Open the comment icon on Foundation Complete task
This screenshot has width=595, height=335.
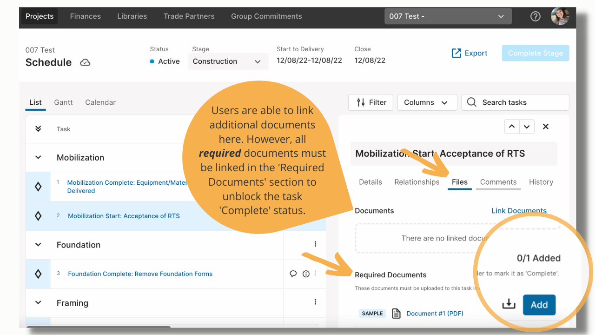(x=293, y=274)
